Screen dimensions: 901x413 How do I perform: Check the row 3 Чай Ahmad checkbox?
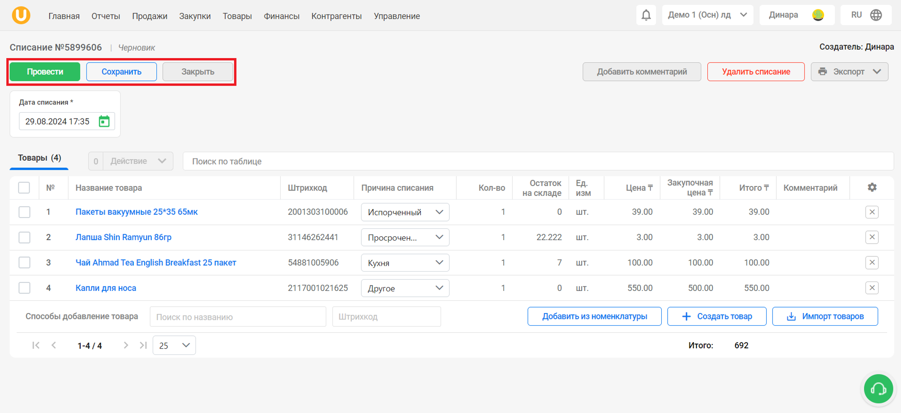tap(24, 263)
